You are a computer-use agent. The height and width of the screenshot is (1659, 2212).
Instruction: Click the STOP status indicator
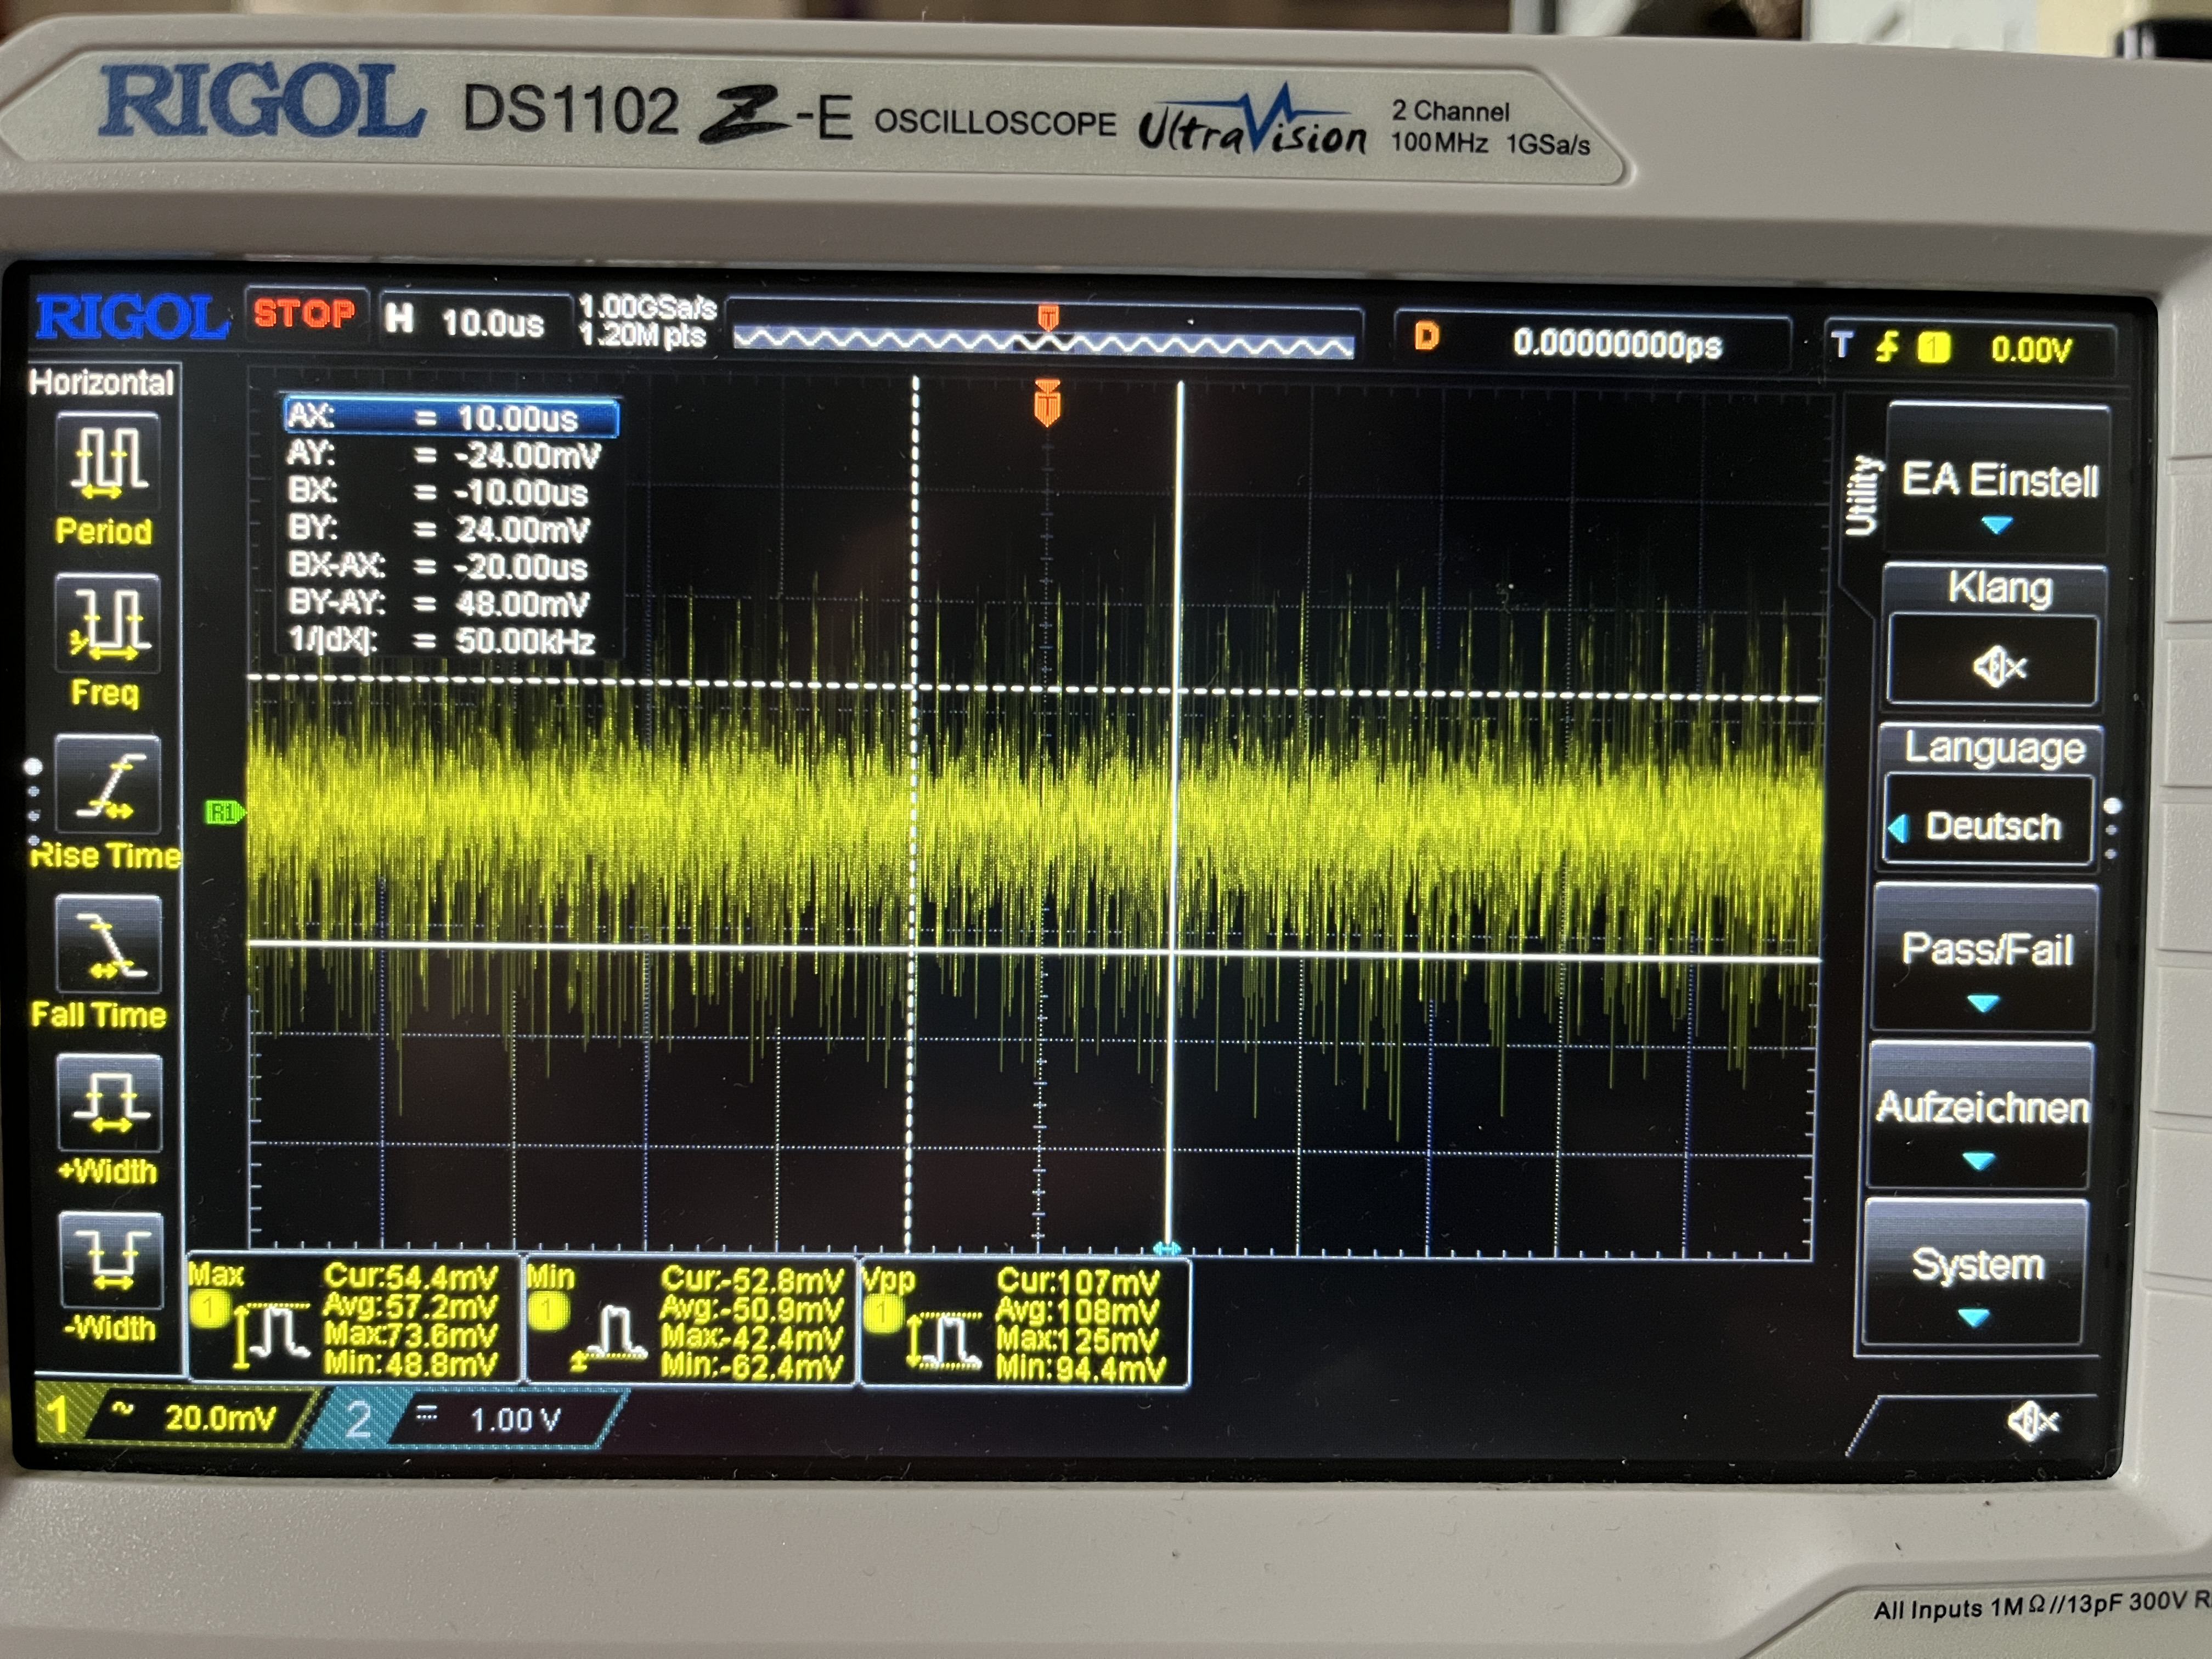pyautogui.click(x=304, y=314)
